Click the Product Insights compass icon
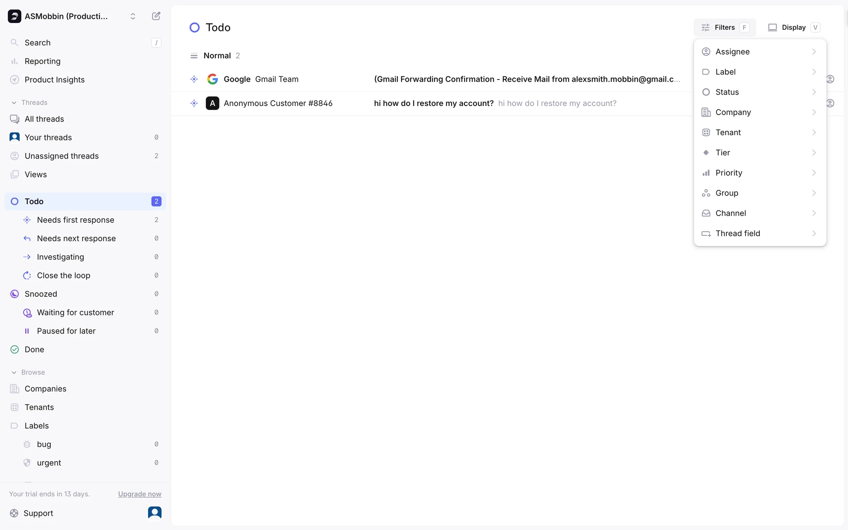Image resolution: width=848 pixels, height=530 pixels. click(x=15, y=80)
